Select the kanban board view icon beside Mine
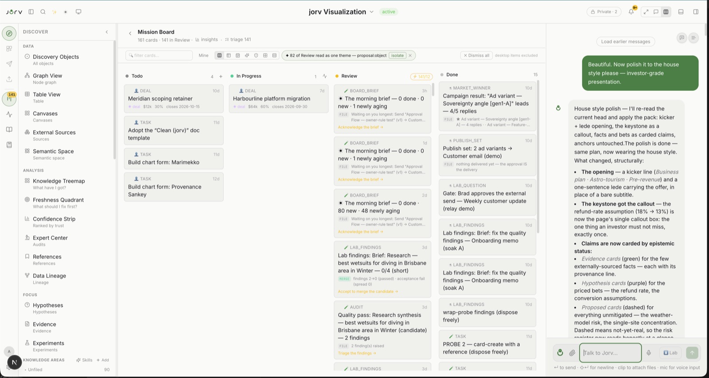 tap(219, 55)
